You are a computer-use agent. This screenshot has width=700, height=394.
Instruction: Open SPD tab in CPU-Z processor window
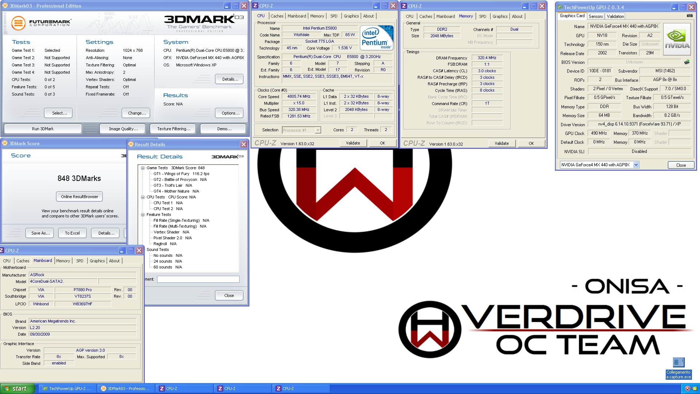pos(334,16)
